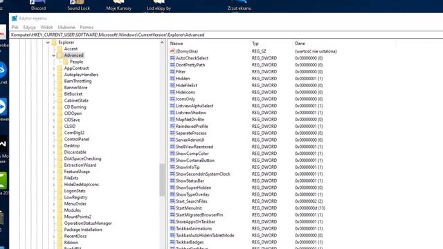Select the ListviewShadow value

coord(191,113)
